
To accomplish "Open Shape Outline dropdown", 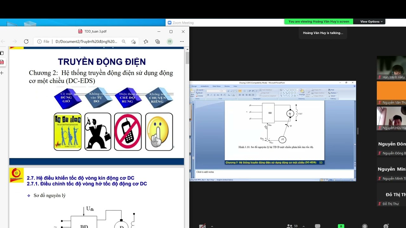I will [319, 93].
